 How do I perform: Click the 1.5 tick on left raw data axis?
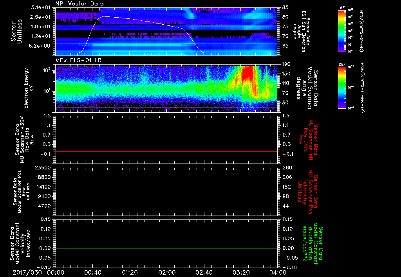coord(47,116)
